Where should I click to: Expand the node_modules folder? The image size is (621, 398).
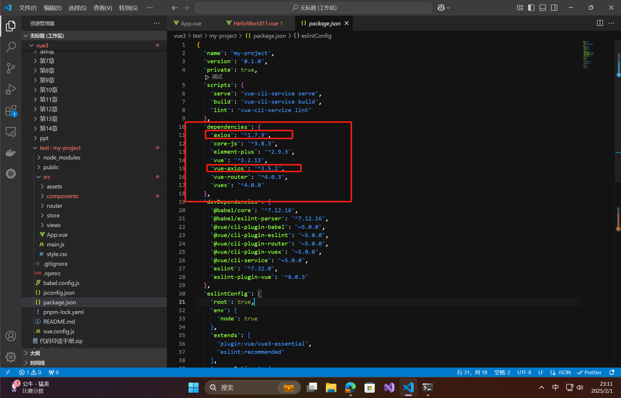tap(61, 157)
